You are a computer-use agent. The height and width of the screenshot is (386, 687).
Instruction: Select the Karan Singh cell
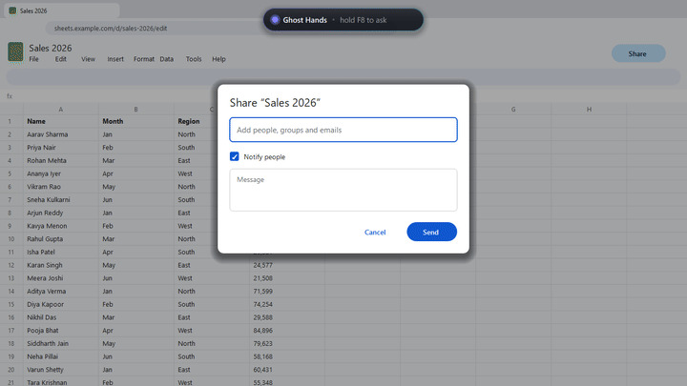61,265
